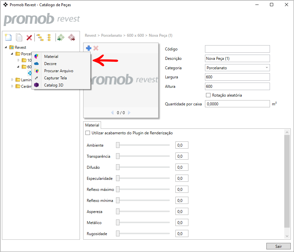Focus the Código input field
The width and height of the screenshot is (294, 252).
point(237,49)
